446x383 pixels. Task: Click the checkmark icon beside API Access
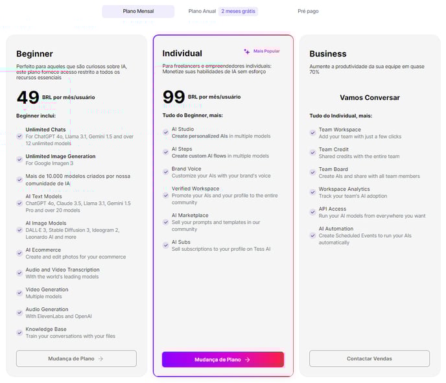coord(312,212)
